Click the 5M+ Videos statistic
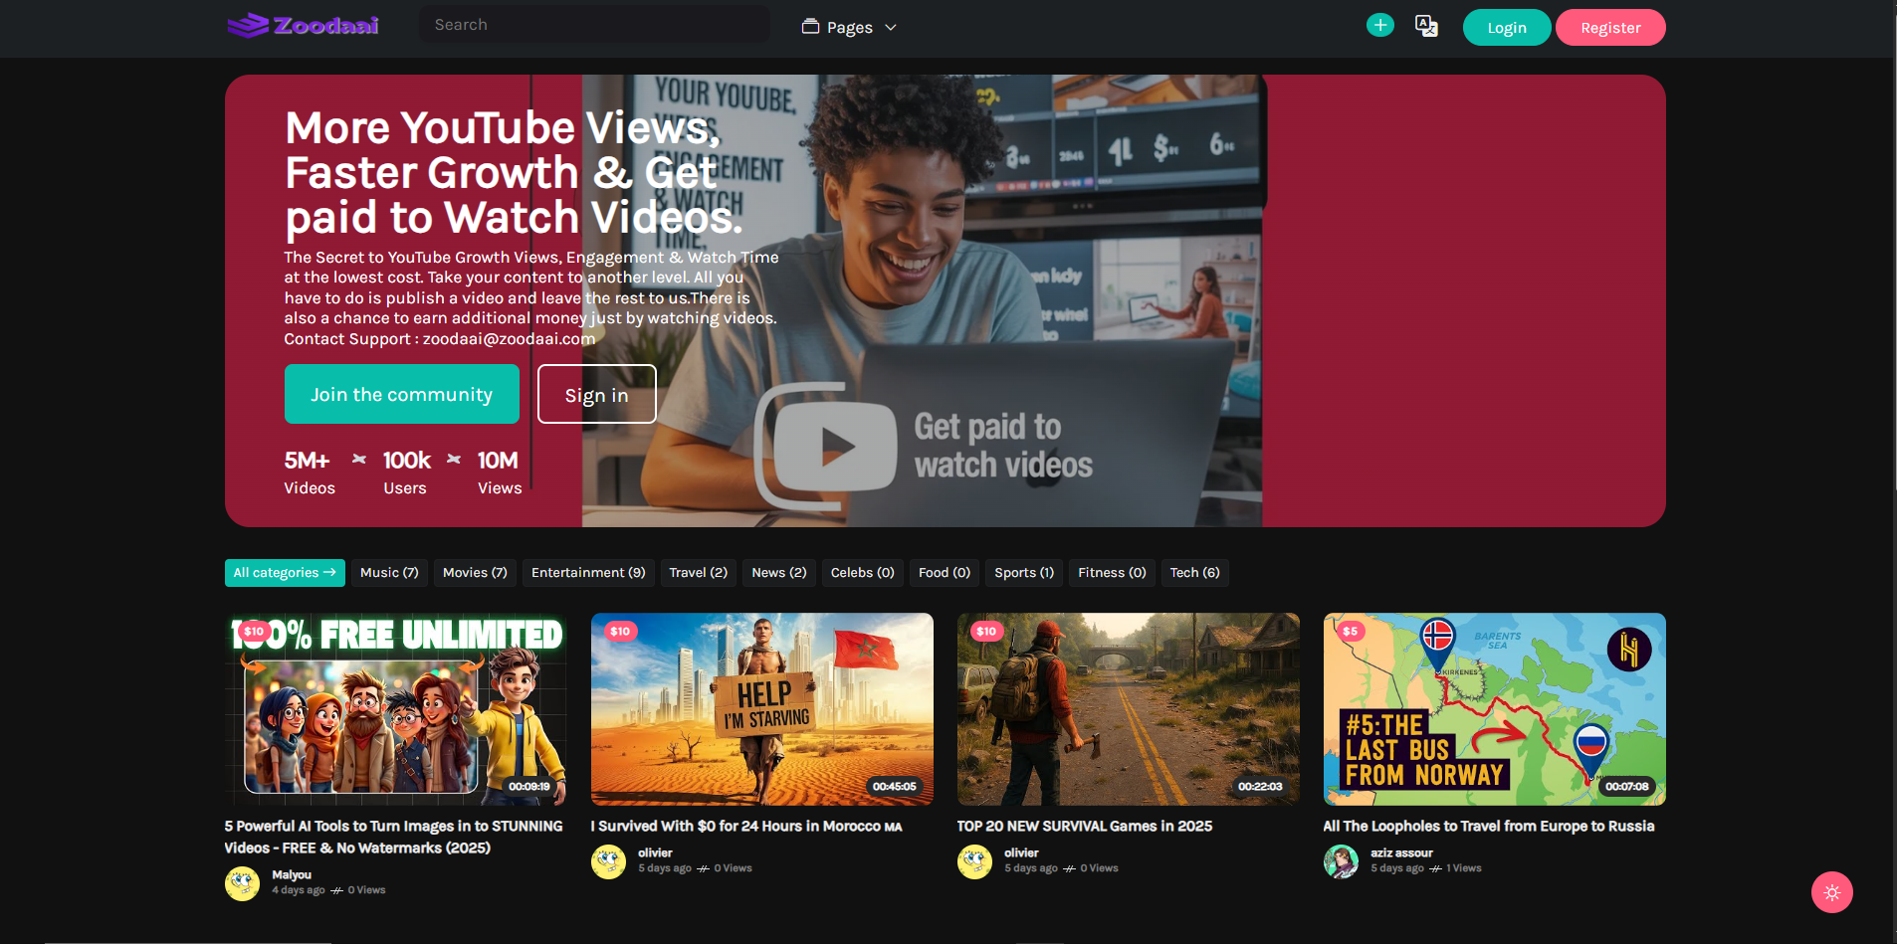The width and height of the screenshot is (1897, 944). coord(310,472)
